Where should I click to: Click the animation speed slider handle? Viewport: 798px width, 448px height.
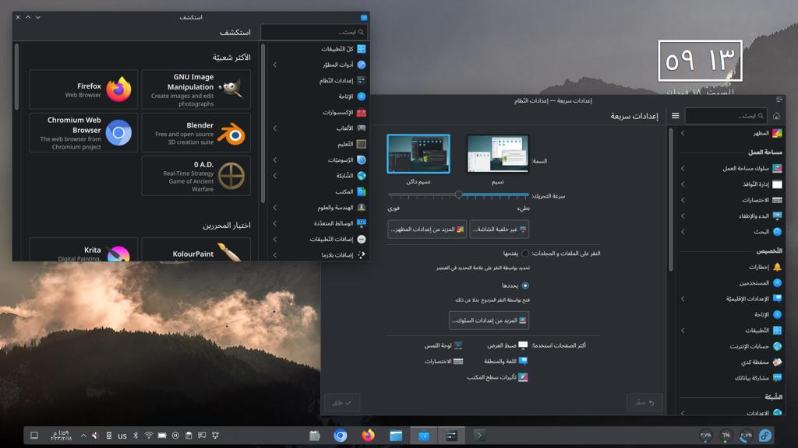coord(458,194)
